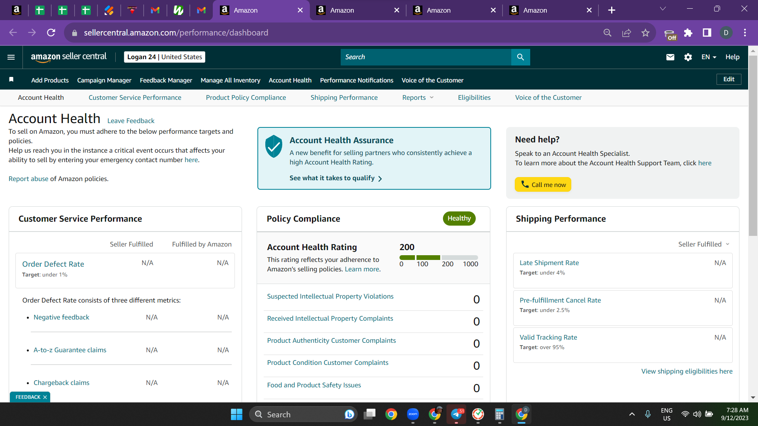Open Manage All Inventory
The image size is (758, 426).
click(x=231, y=80)
